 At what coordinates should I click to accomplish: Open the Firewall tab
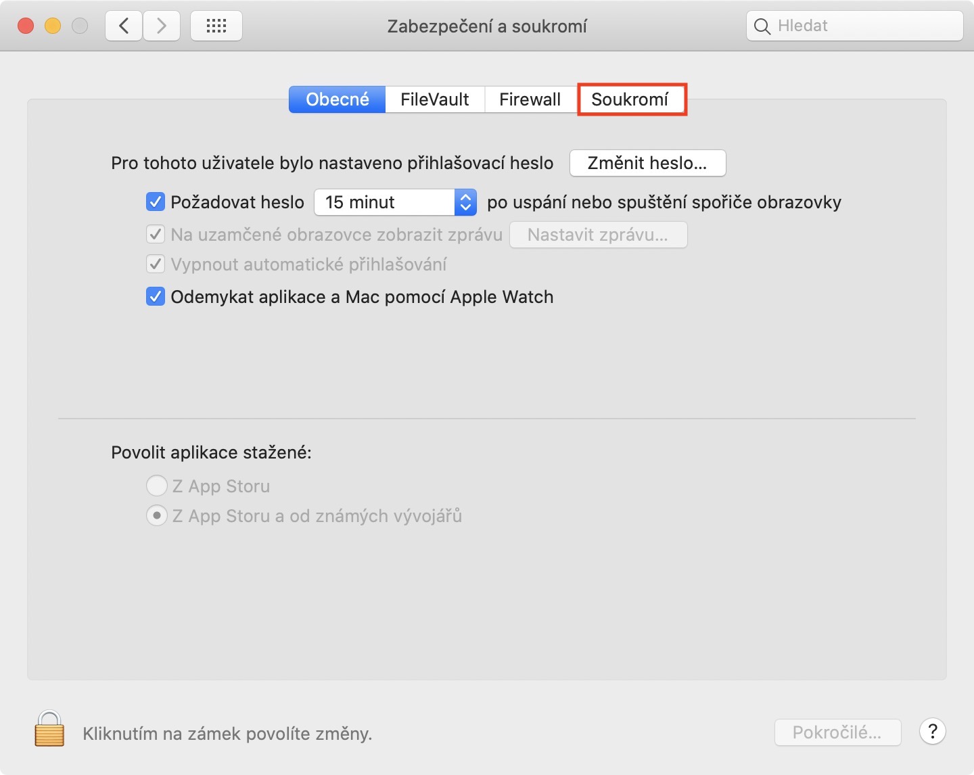point(530,99)
